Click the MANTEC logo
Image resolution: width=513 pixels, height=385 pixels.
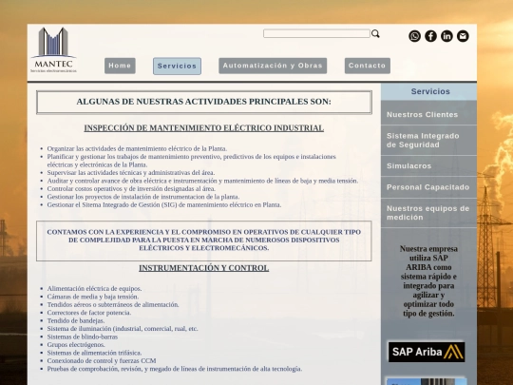pos(53,49)
